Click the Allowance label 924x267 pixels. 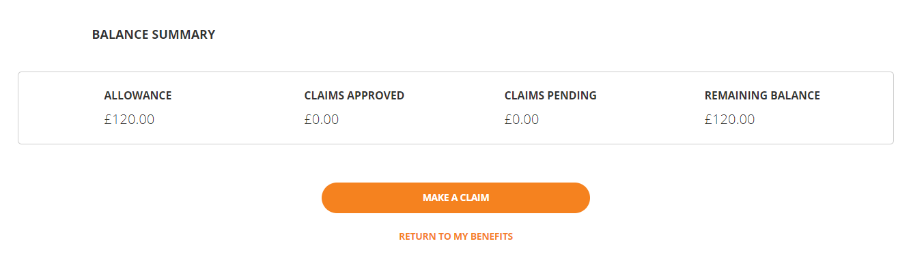pyautogui.click(x=138, y=95)
